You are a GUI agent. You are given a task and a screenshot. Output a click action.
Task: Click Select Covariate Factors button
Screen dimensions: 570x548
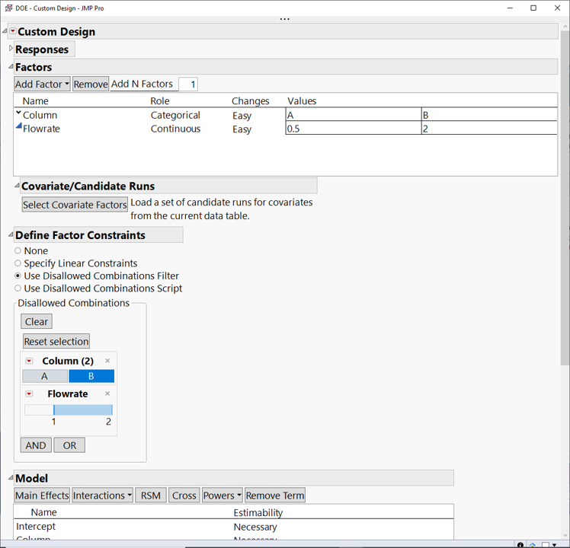(75, 205)
